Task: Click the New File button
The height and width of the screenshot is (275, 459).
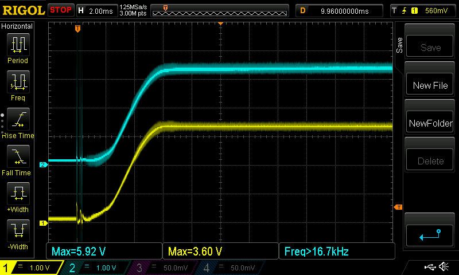Action: (x=430, y=85)
